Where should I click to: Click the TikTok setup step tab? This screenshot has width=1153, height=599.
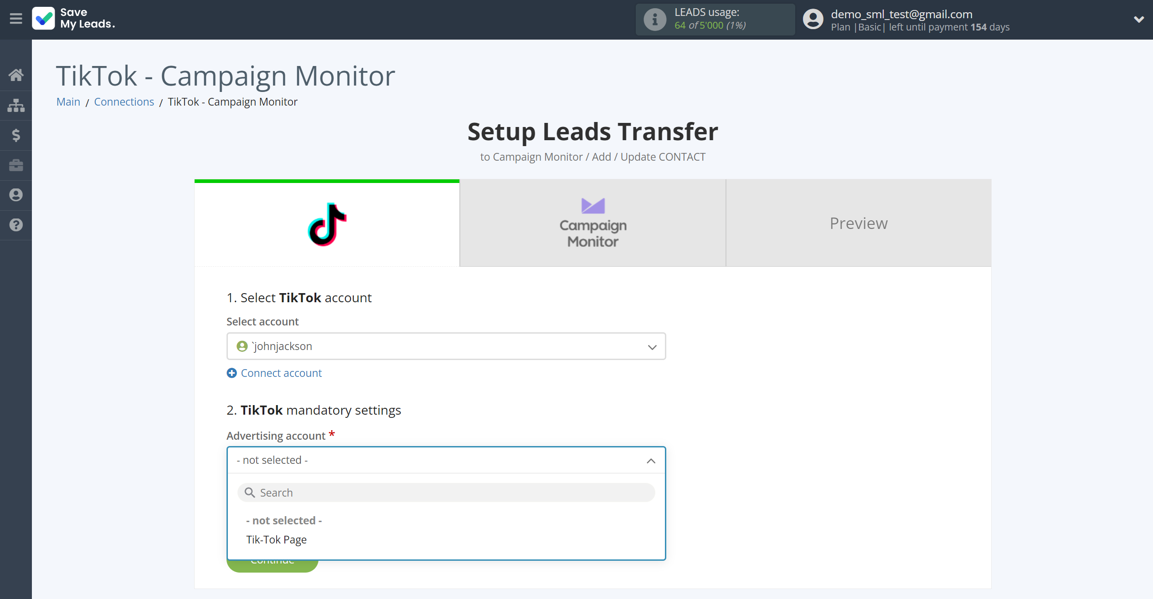click(326, 223)
